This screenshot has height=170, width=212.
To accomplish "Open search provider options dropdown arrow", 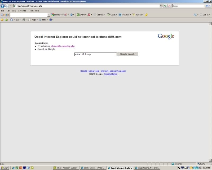I will pos(210,6).
